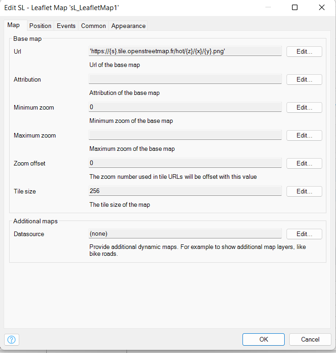Select the empty Maximum zoom field
The image size is (336, 353).
coord(185,135)
